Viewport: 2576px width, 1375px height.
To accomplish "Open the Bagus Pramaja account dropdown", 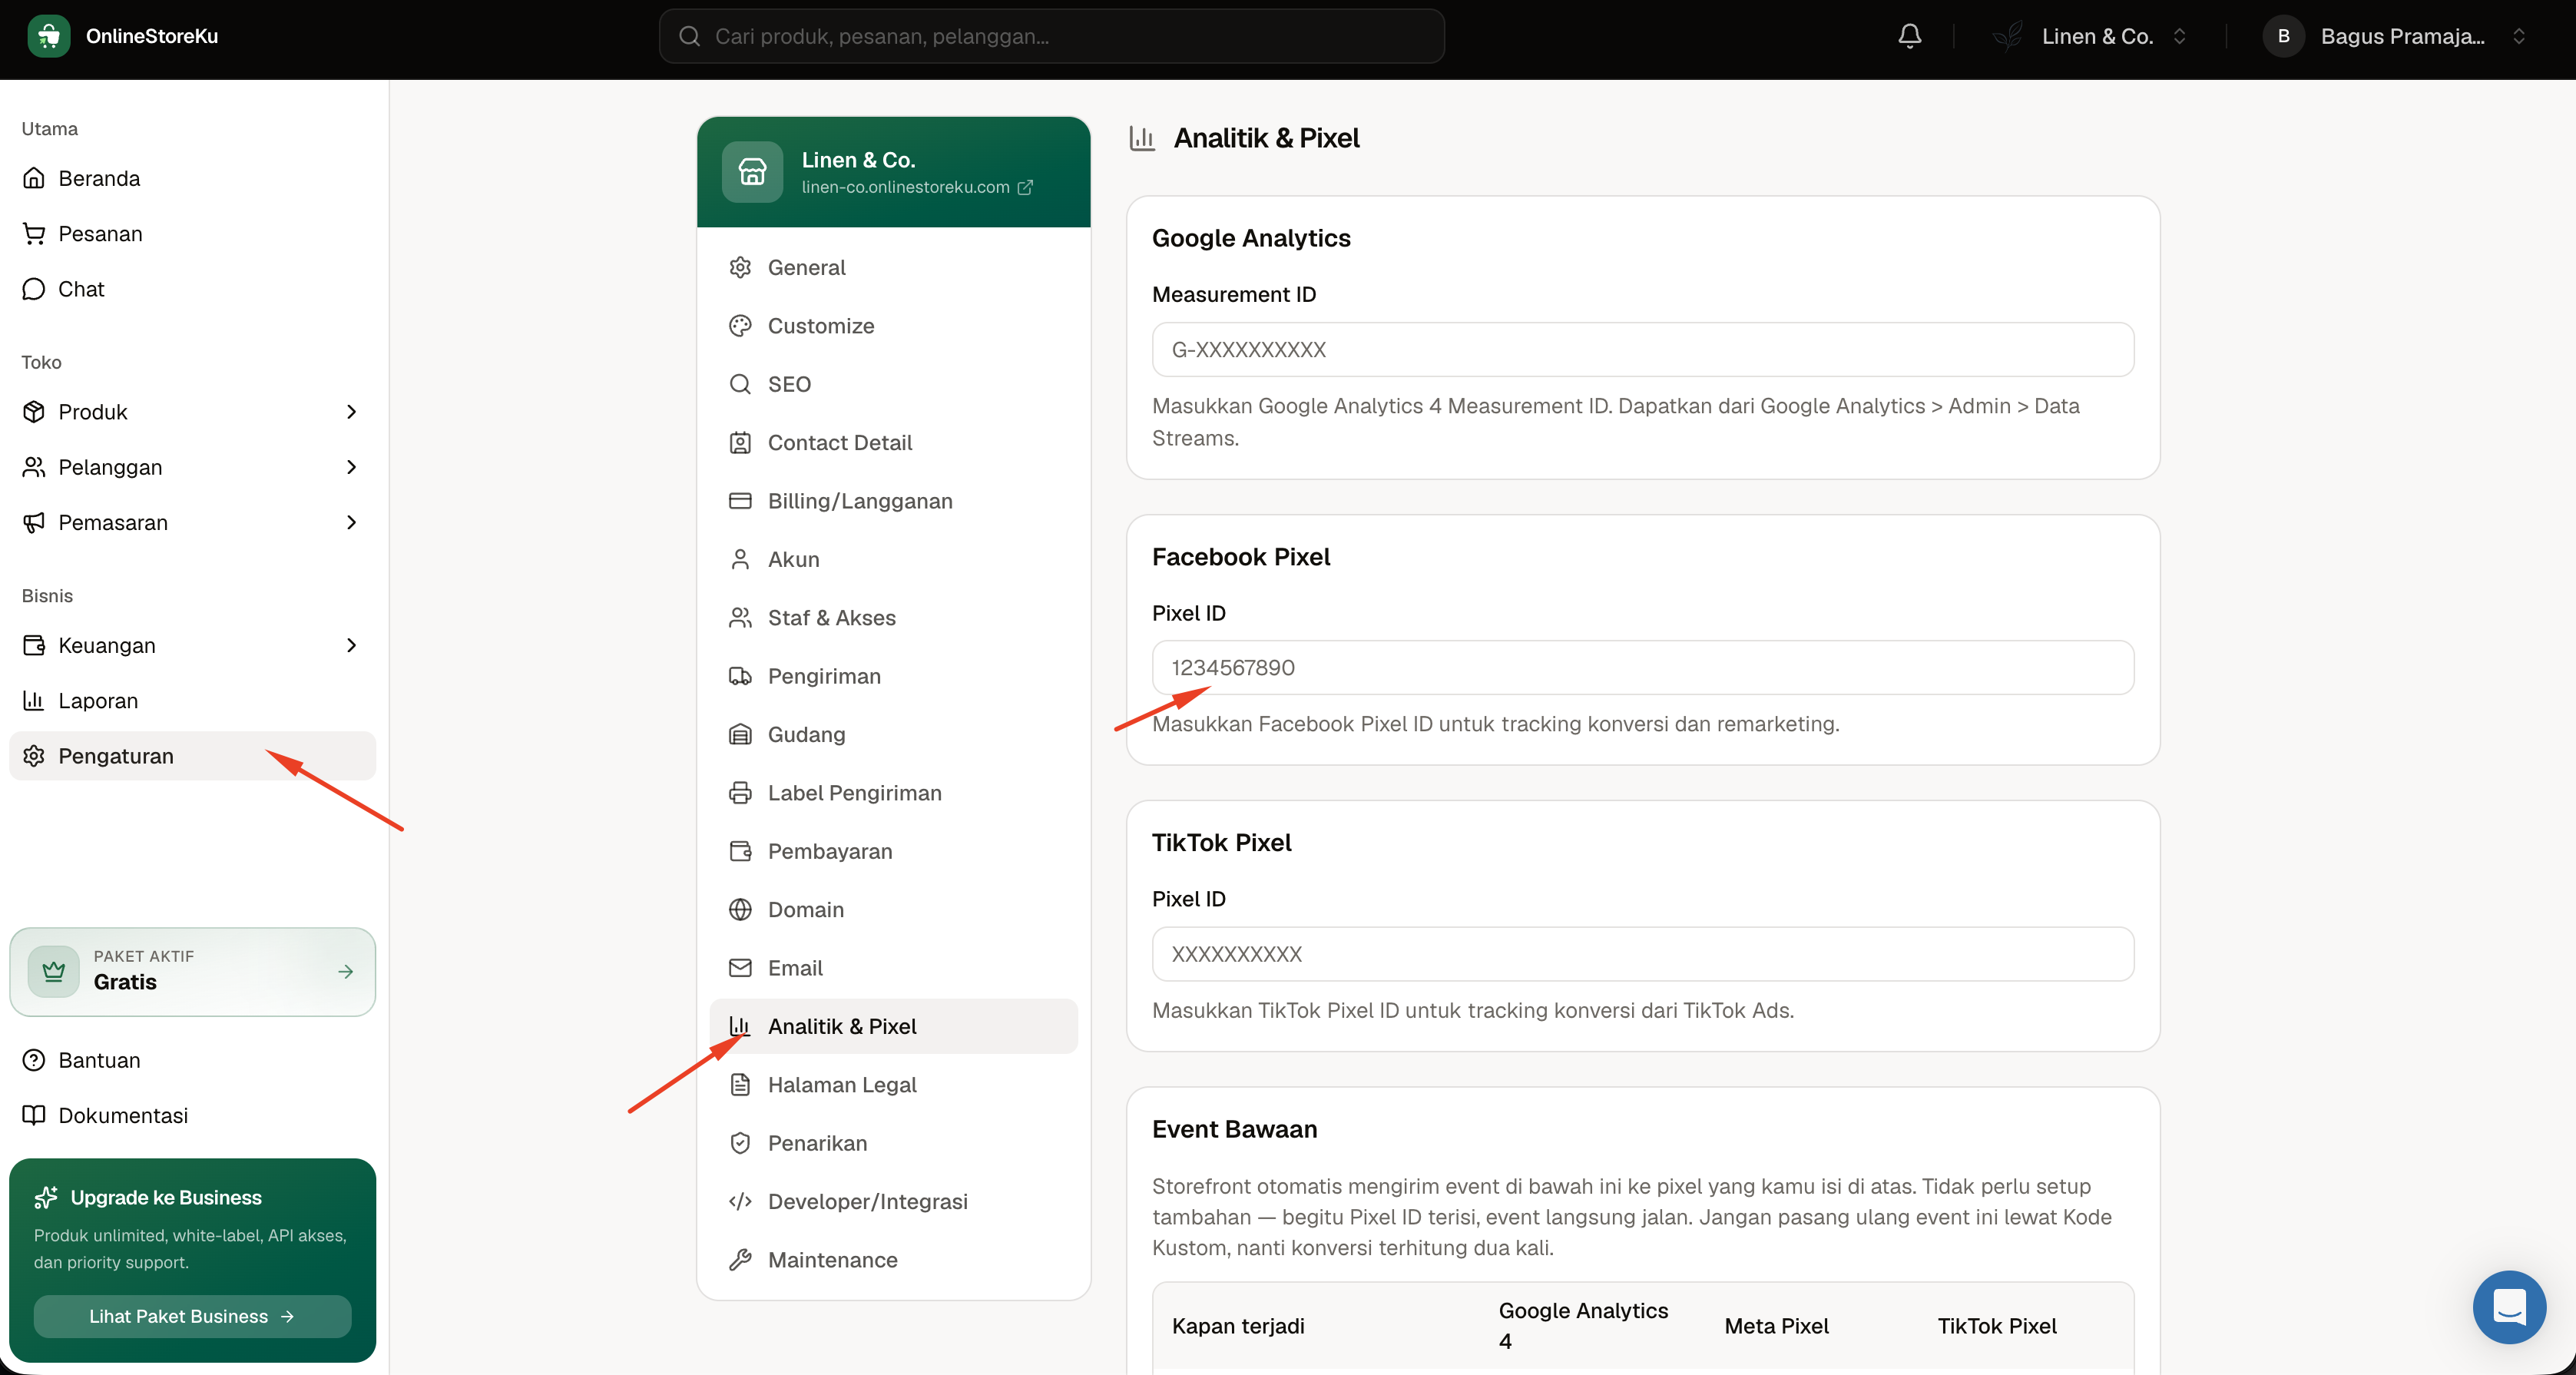I will point(2395,36).
